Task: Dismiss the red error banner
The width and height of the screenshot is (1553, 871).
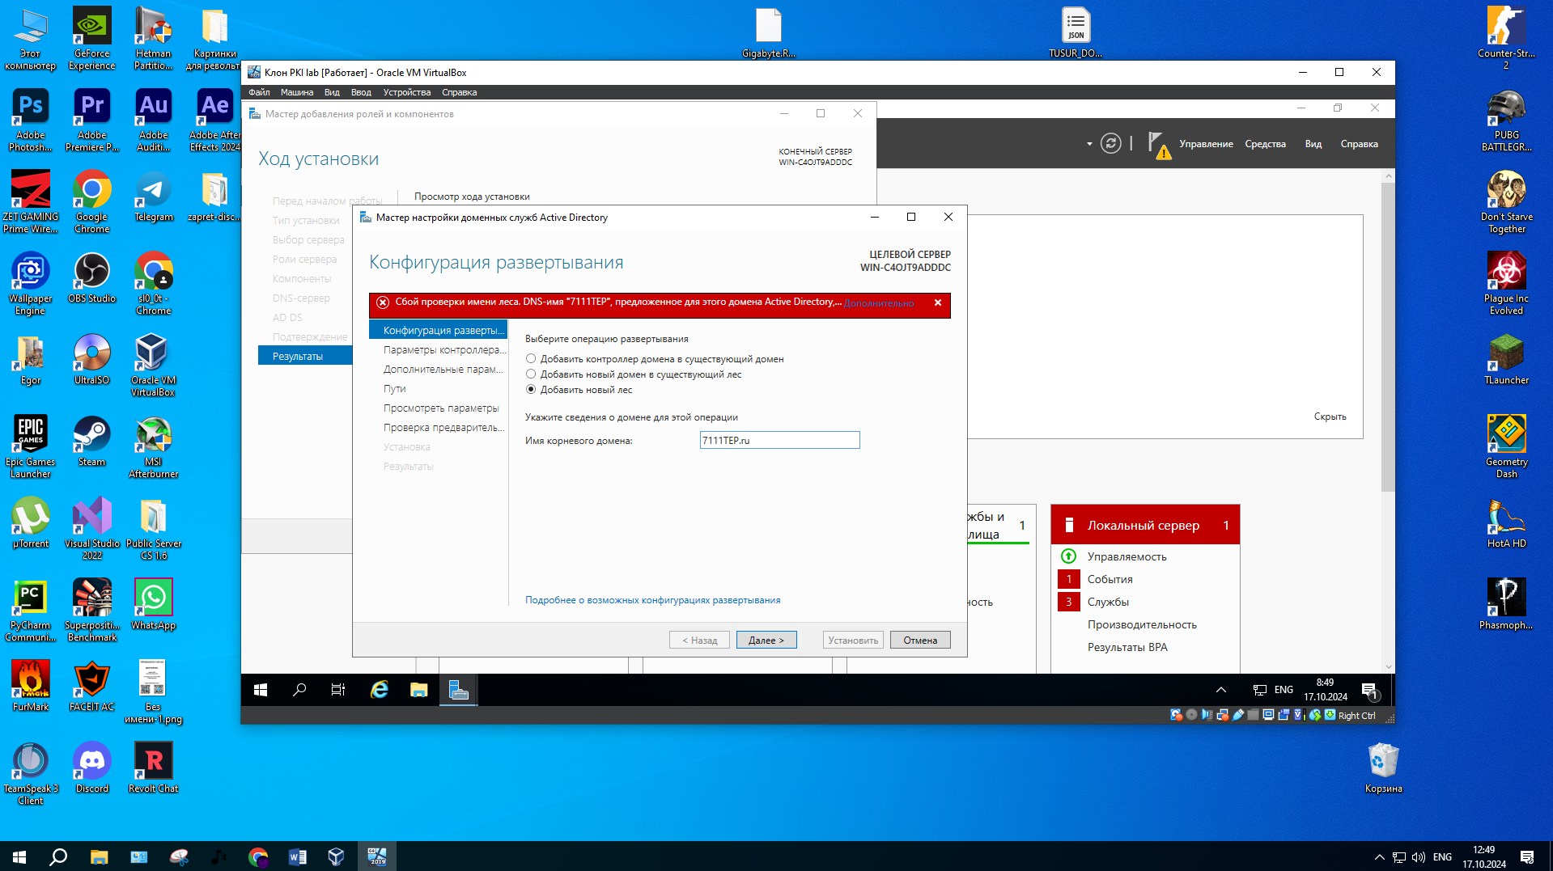Action: point(938,302)
